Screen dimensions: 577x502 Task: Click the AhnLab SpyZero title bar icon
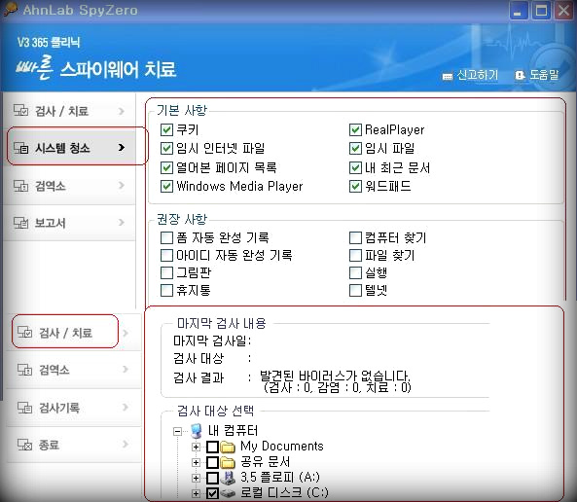pos(10,9)
